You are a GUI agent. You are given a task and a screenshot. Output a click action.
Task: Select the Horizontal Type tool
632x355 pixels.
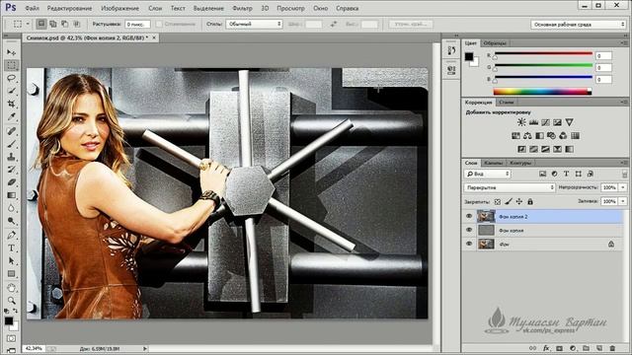click(11, 248)
